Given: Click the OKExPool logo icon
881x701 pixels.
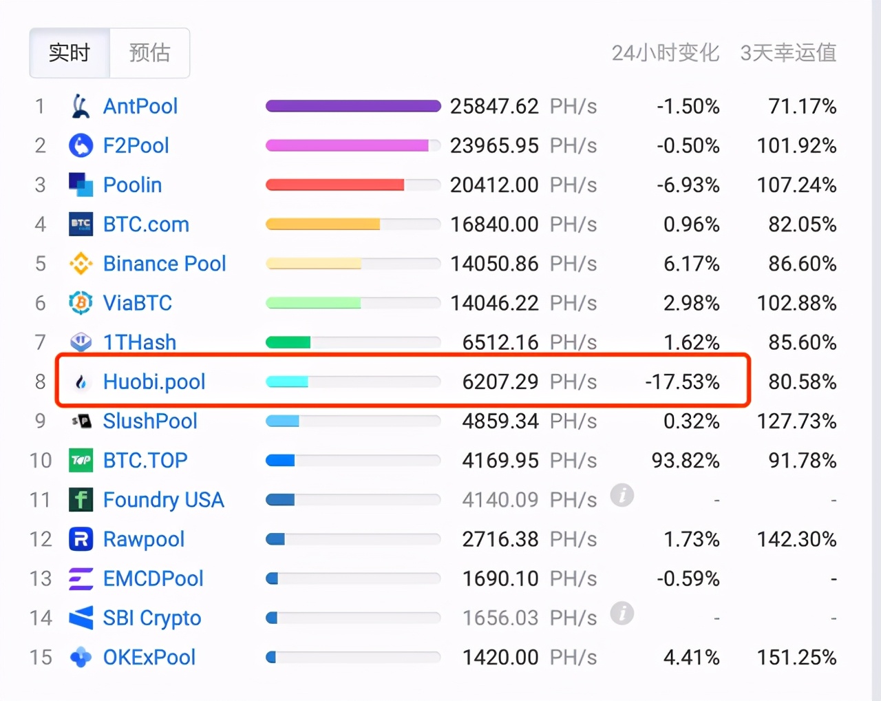Looking at the screenshot, I should 80,657.
